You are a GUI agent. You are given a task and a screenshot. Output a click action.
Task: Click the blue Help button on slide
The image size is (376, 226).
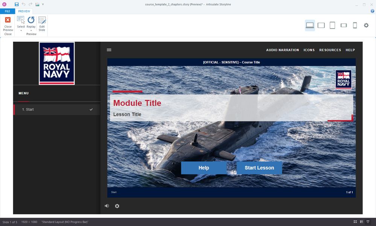204,168
